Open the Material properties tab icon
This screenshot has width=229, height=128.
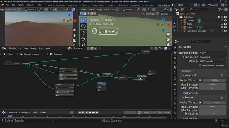coord(175,113)
